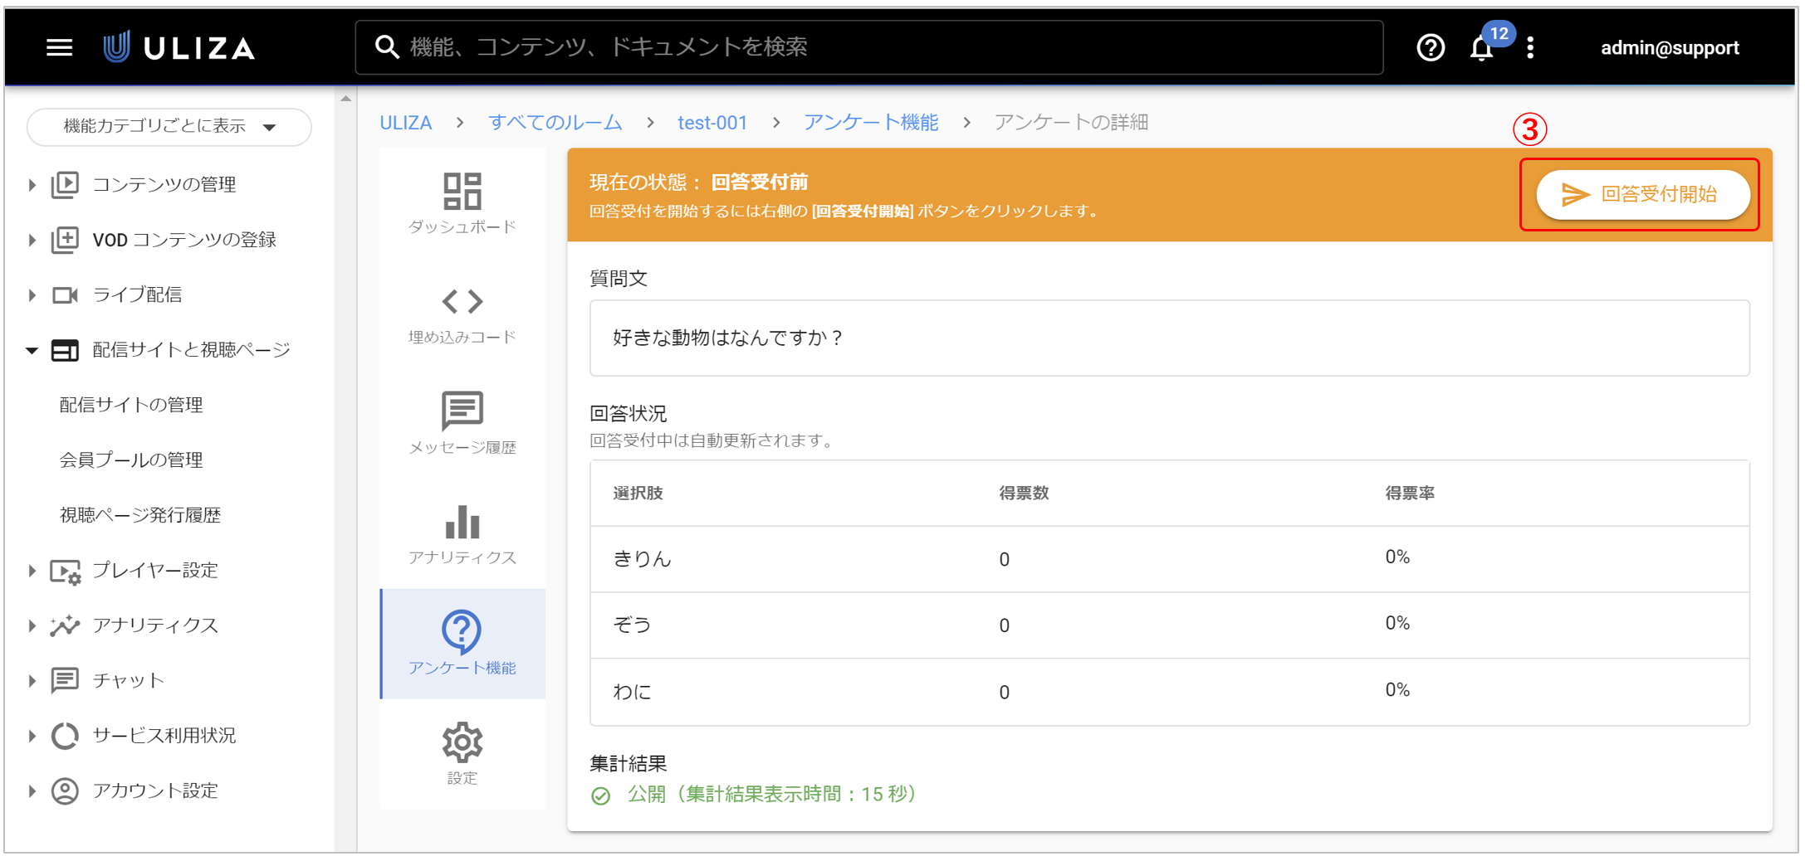Click the green 公開 check icon

(600, 795)
